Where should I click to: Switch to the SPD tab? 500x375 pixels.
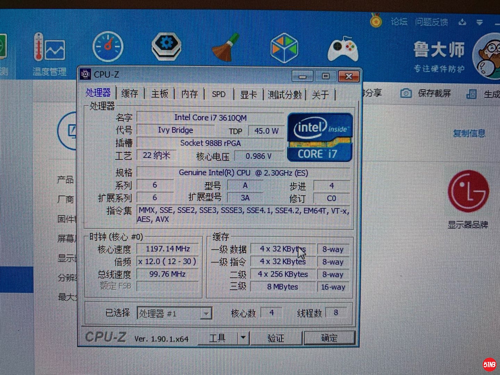(x=218, y=94)
